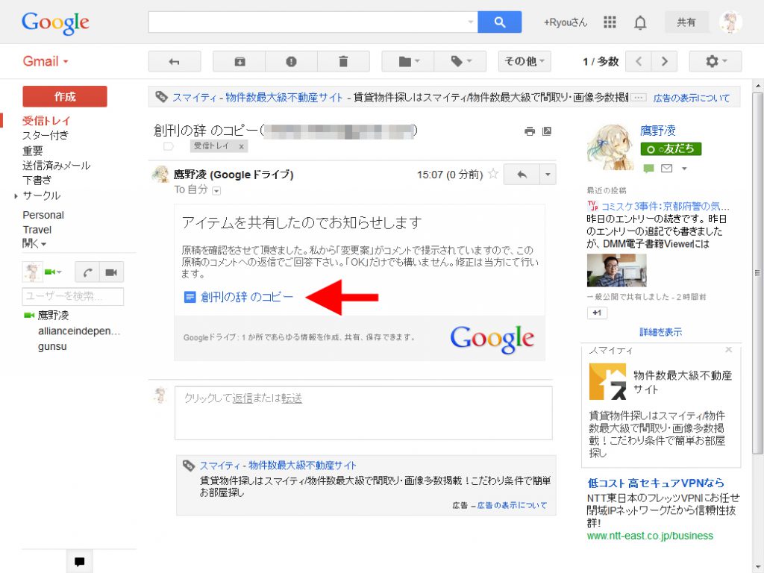Expand the サークル list
The image size is (764, 573).
[16, 196]
